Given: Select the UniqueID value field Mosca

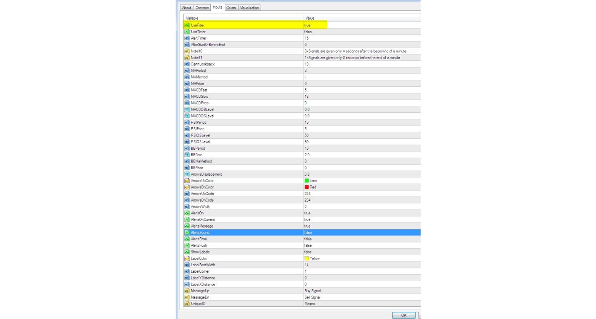Looking at the screenshot, I should 309,304.
